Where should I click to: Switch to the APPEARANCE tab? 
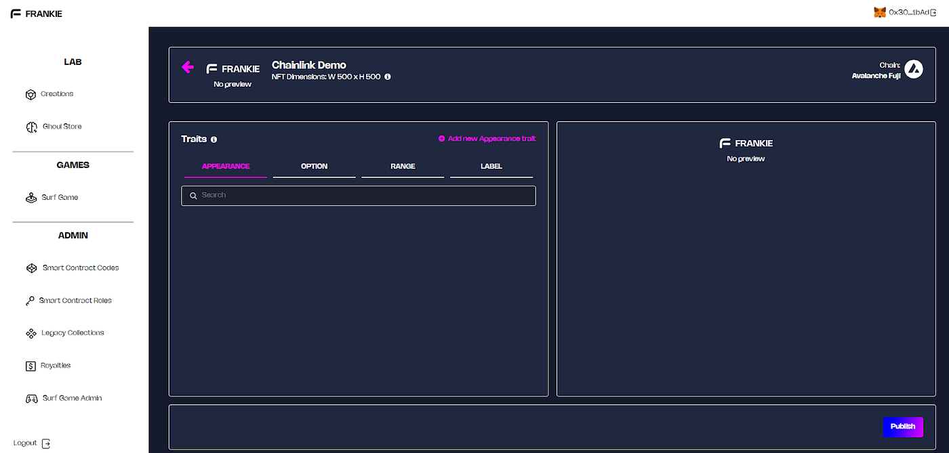tap(226, 167)
